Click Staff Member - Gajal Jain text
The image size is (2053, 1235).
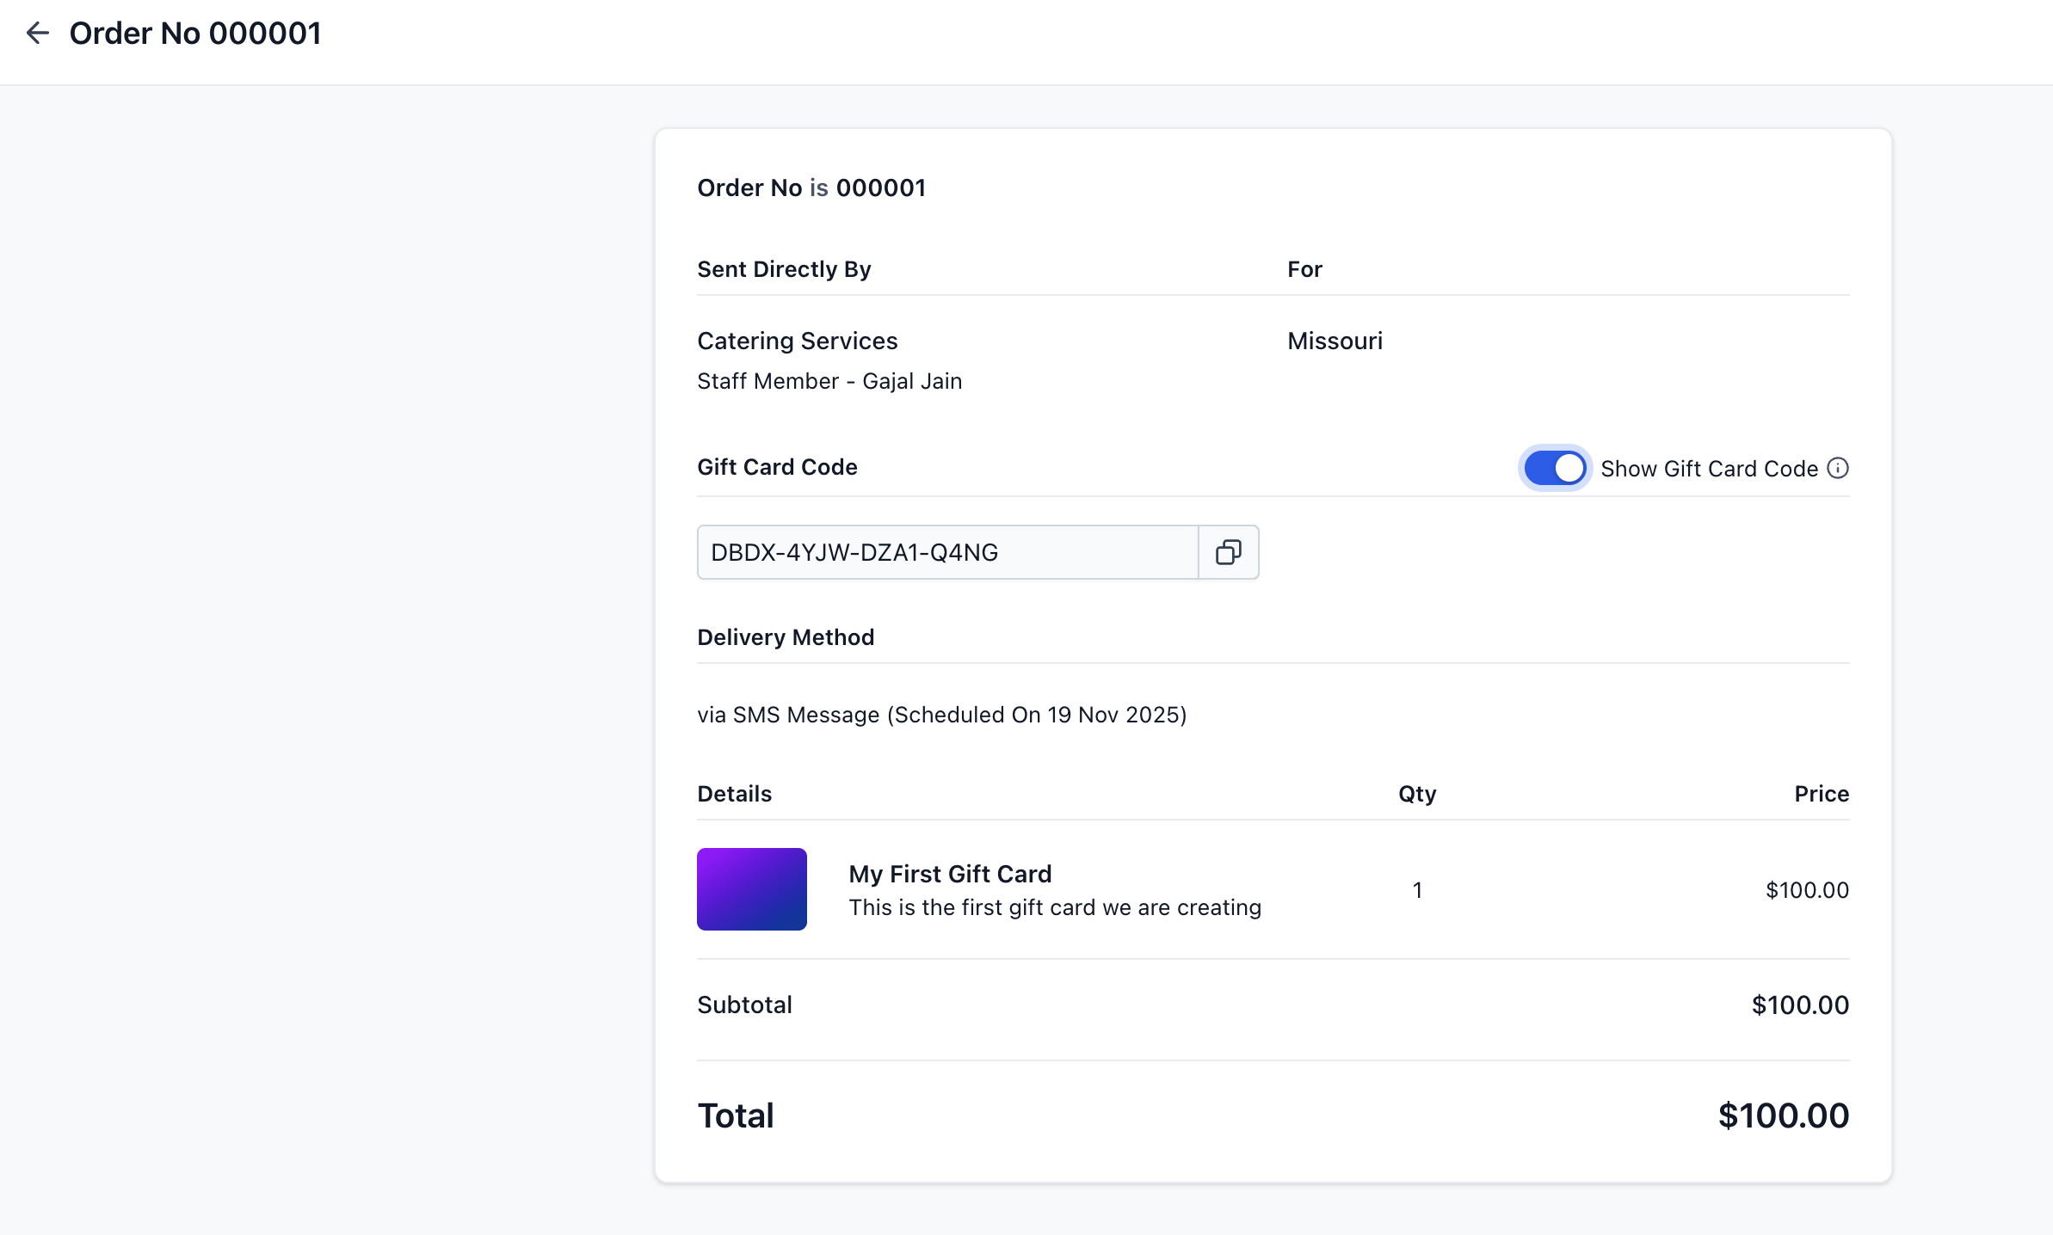coord(829,381)
